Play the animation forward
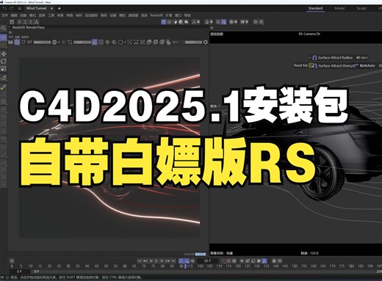 [156, 261]
